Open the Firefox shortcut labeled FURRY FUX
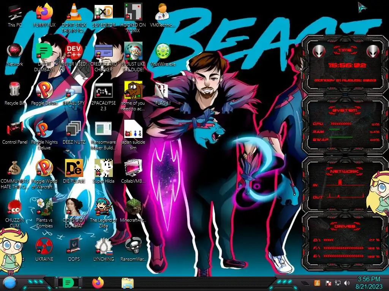This screenshot has width=389, height=291. [44, 15]
